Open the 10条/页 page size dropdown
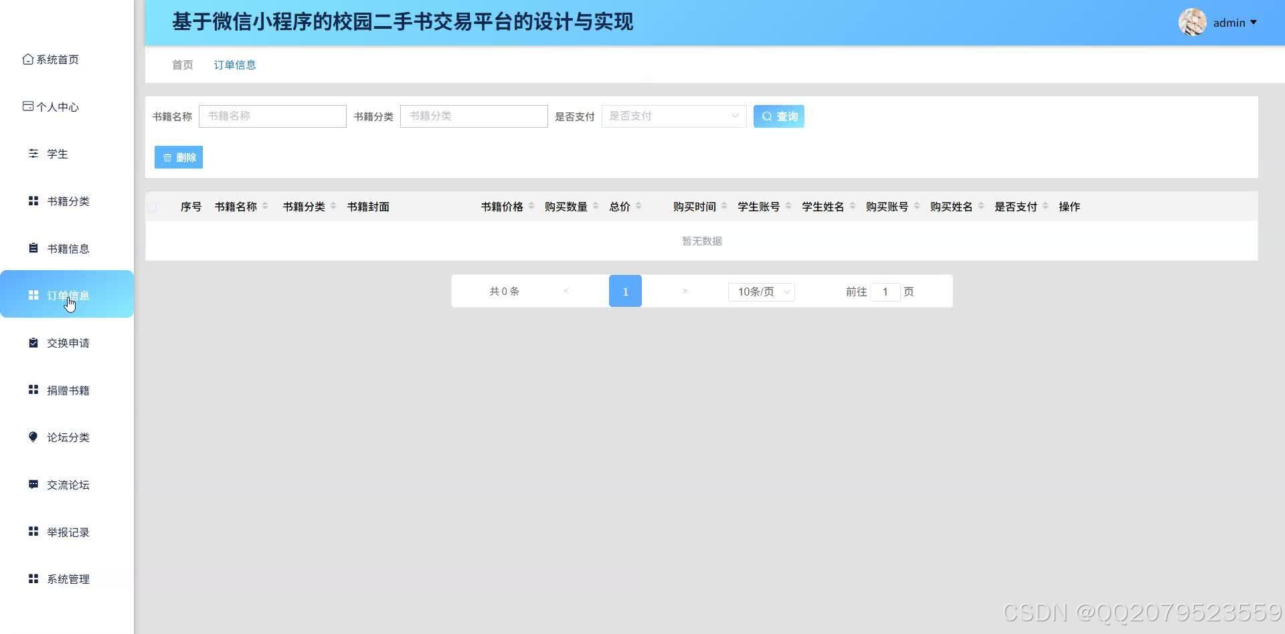 pos(762,292)
